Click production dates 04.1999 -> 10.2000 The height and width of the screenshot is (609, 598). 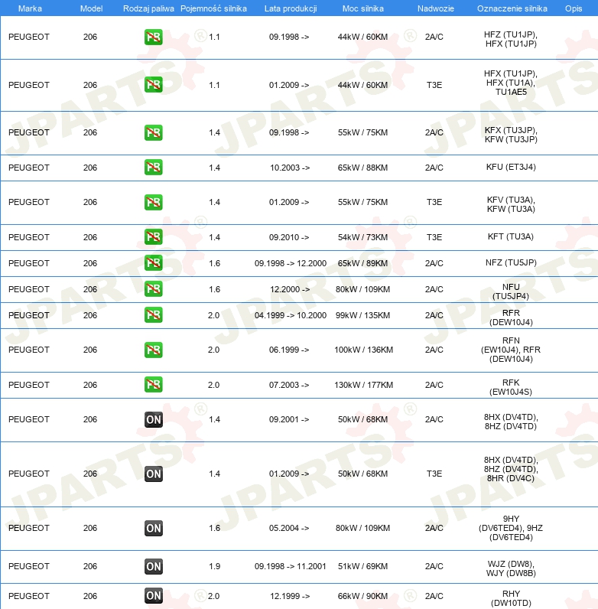pos(291,315)
